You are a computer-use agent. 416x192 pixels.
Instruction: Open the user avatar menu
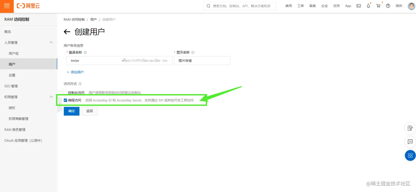[x=411, y=6]
